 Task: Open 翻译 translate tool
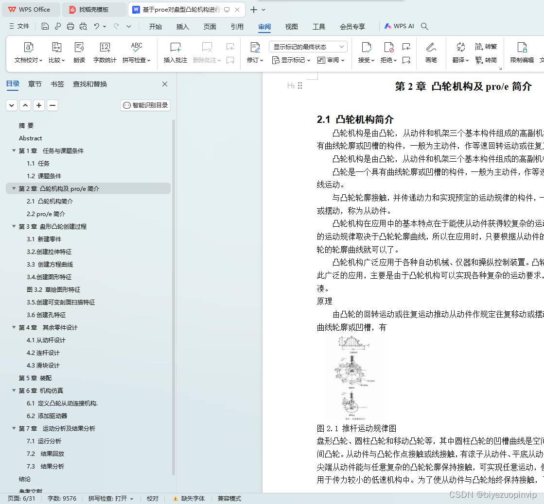(x=460, y=53)
